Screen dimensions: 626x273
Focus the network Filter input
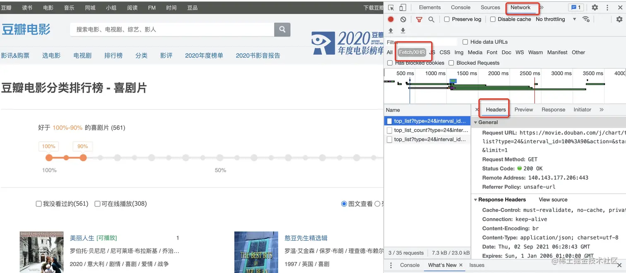421,42
